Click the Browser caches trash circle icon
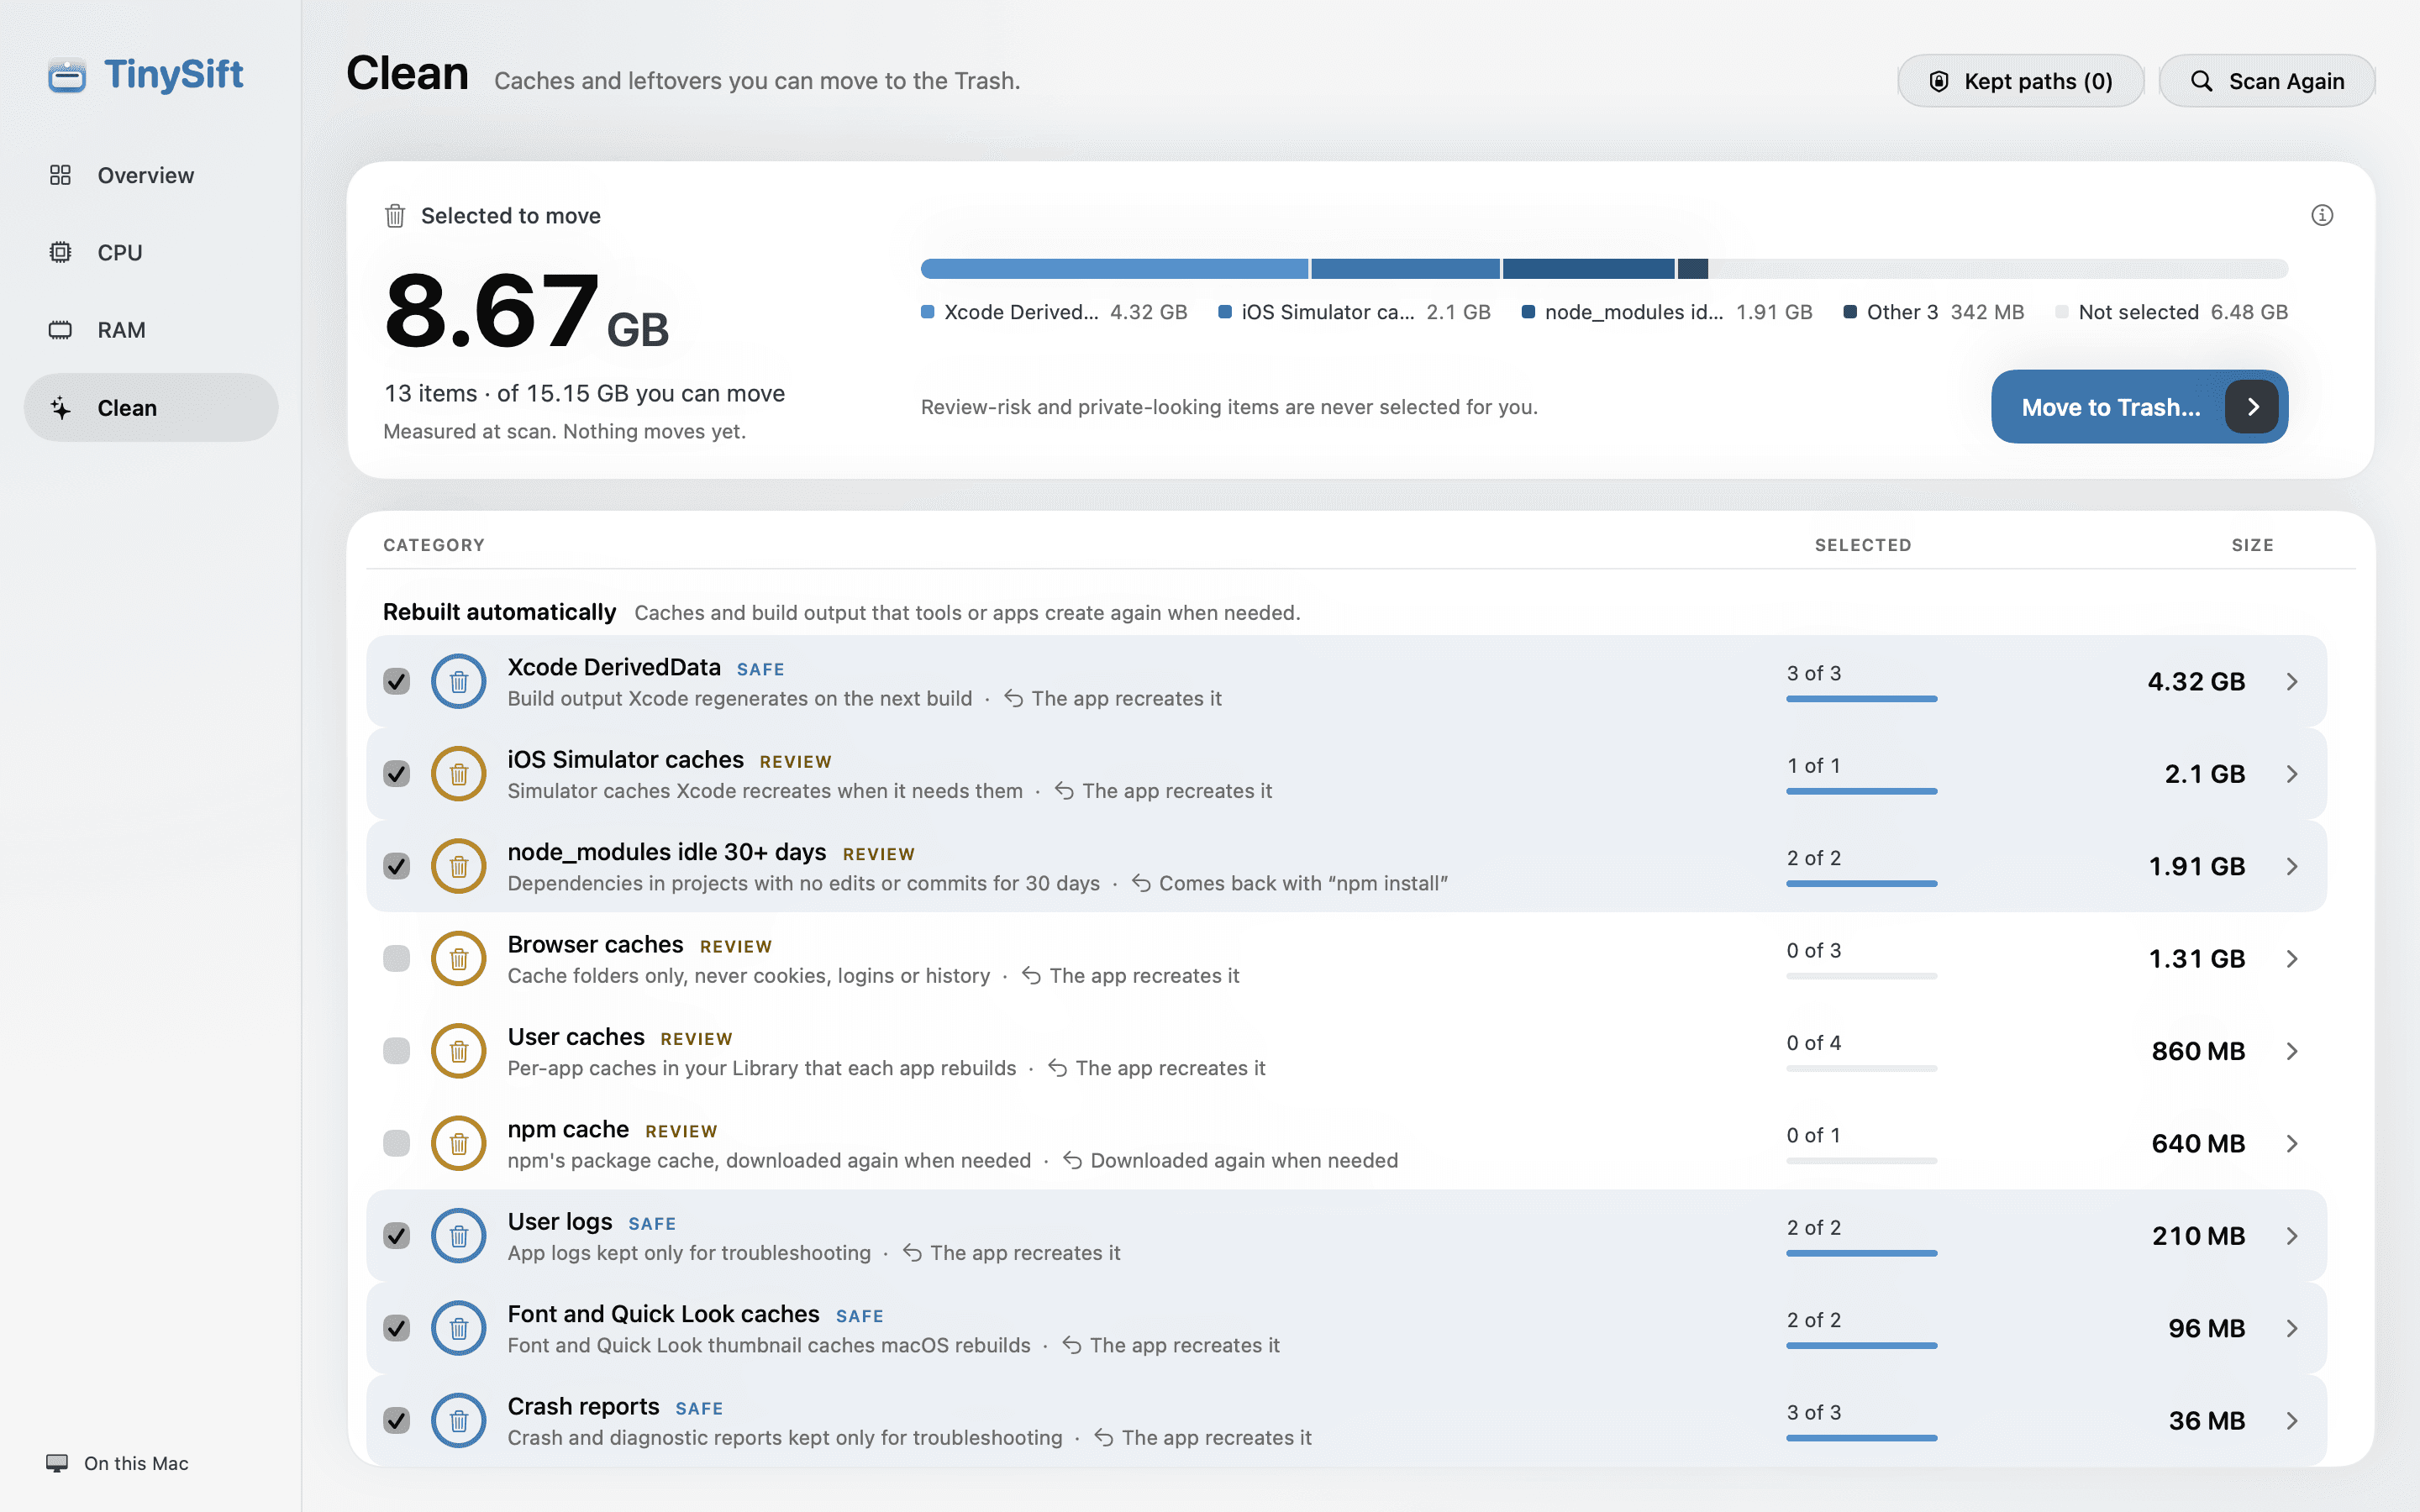 click(x=459, y=958)
